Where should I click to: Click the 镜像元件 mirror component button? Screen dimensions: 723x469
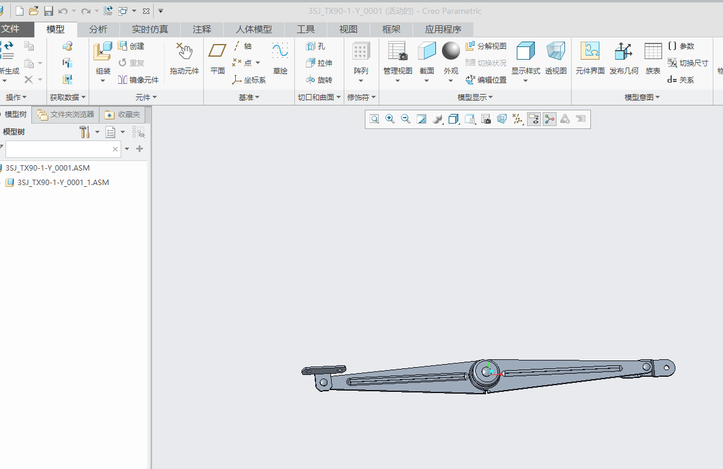click(138, 80)
